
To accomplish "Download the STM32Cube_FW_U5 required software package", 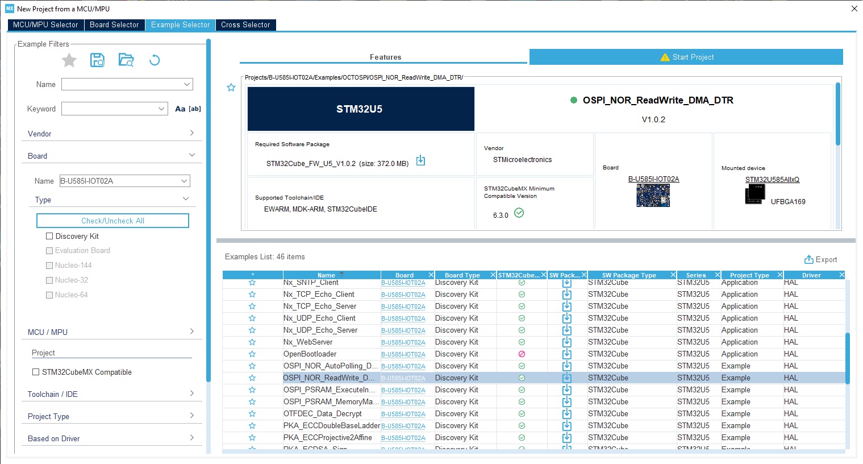I will pos(420,161).
